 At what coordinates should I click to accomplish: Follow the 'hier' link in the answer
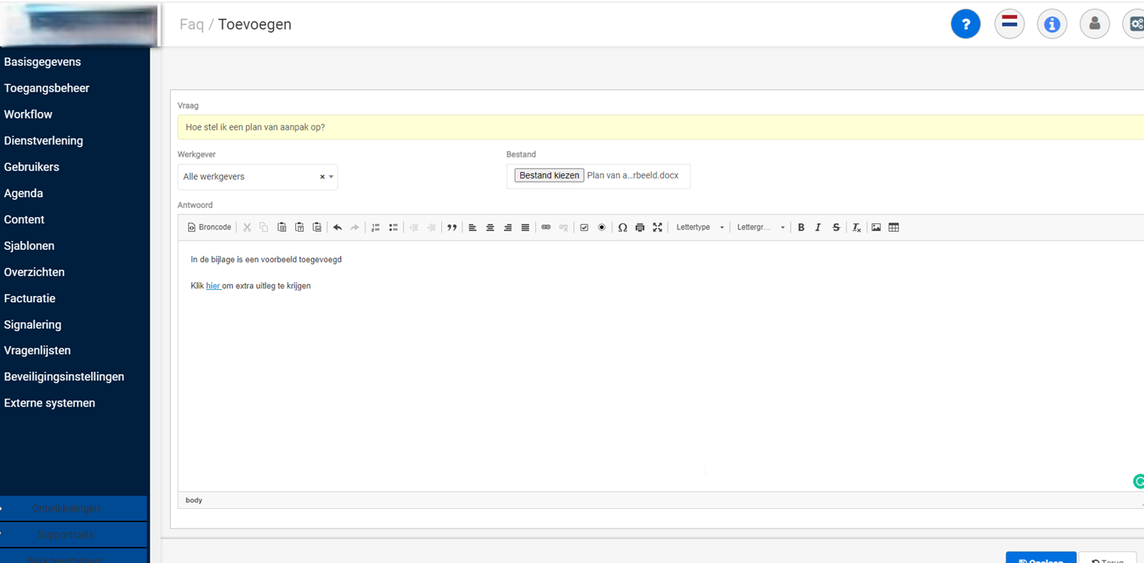tap(212, 286)
